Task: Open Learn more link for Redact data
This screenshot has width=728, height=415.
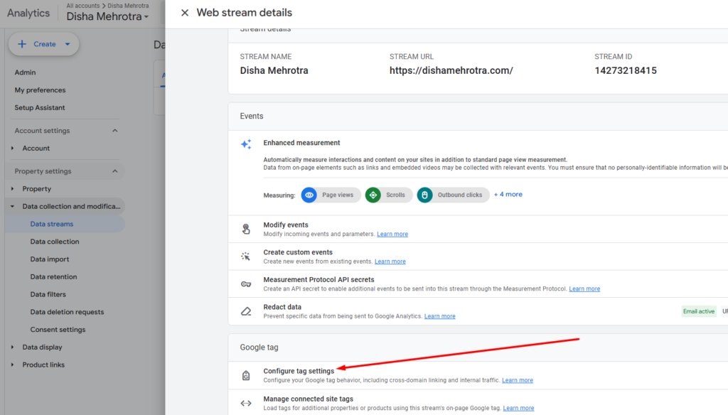Action: tap(439, 316)
